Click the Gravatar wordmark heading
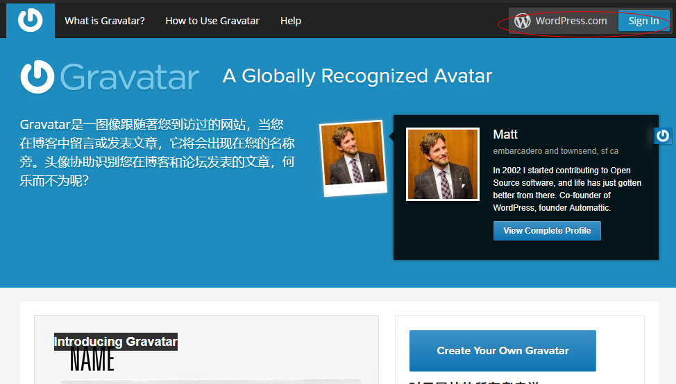676x384 pixels. [x=129, y=77]
